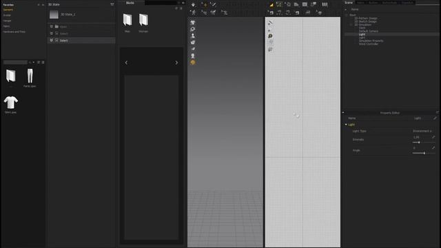Select the Segment Sewing tool in 2D second row
Image resolution: width=441 pixels, height=248 pixels.
pyautogui.click(x=279, y=12)
